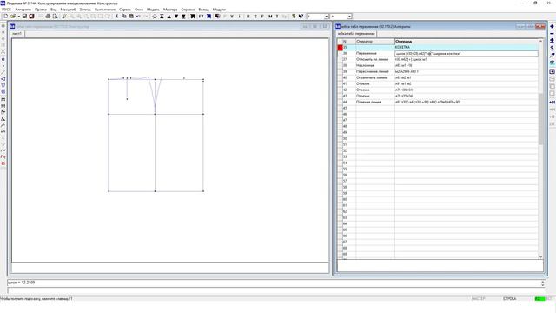Open the Алгоритм menu
556x313 pixels.
click(23, 10)
